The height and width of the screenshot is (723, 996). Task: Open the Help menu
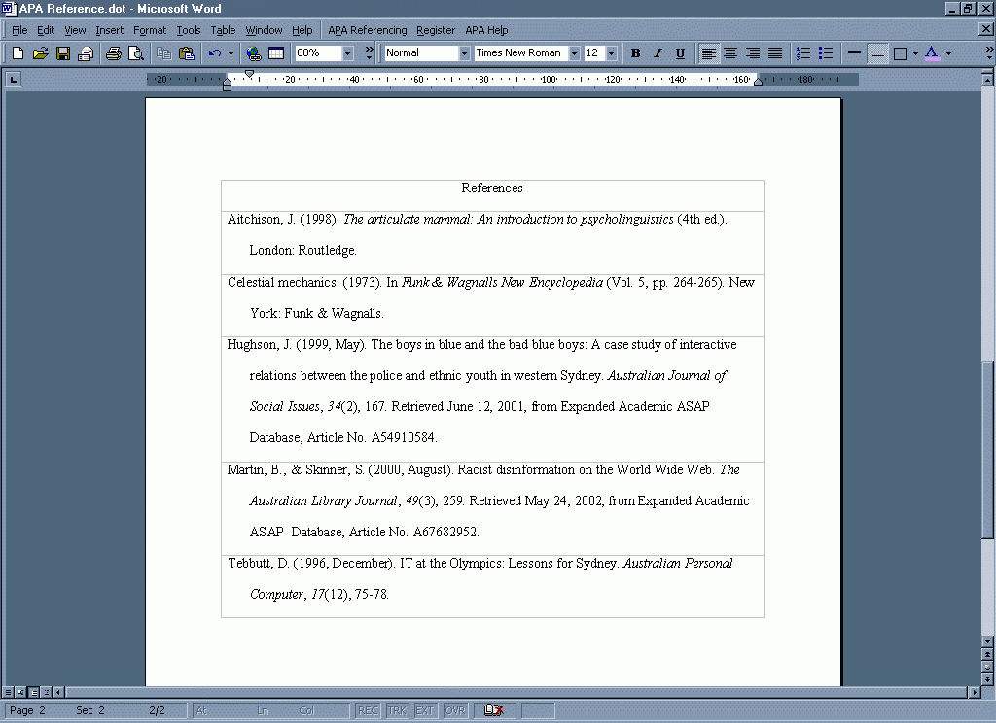(x=302, y=30)
